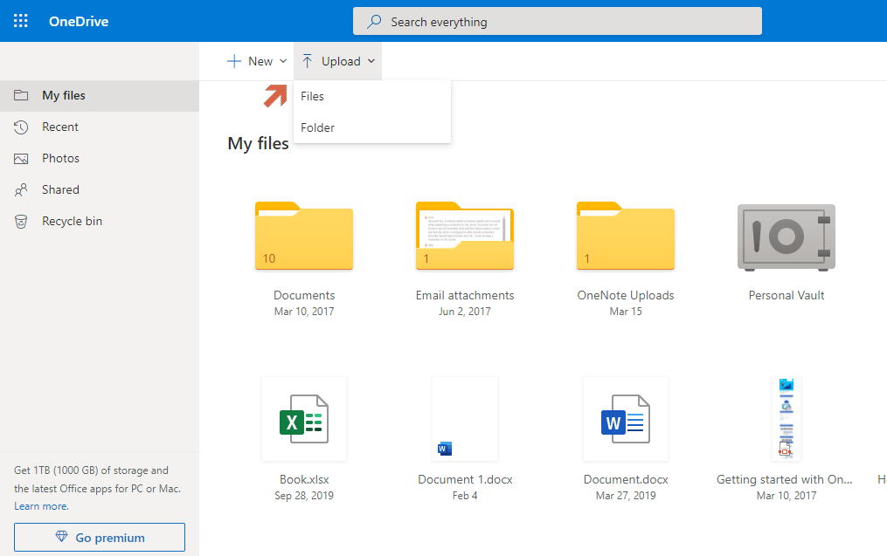
Task: Click the Document.docx file name
Action: coord(626,479)
